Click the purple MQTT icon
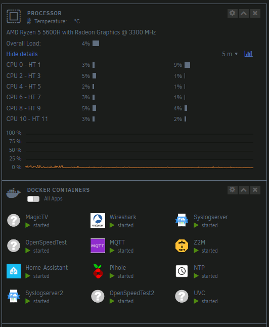This screenshot has width=269, height=327. pos(98,246)
